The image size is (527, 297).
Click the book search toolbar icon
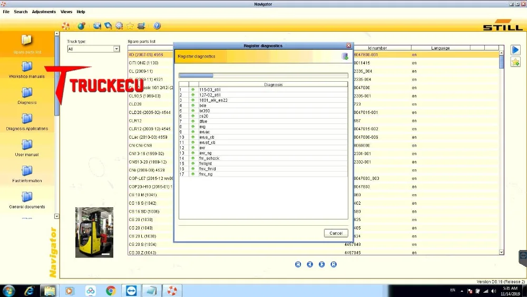tap(108, 26)
